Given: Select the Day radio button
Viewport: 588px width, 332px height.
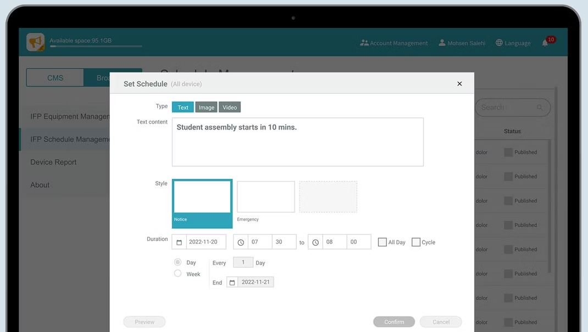Looking at the screenshot, I should point(177,262).
